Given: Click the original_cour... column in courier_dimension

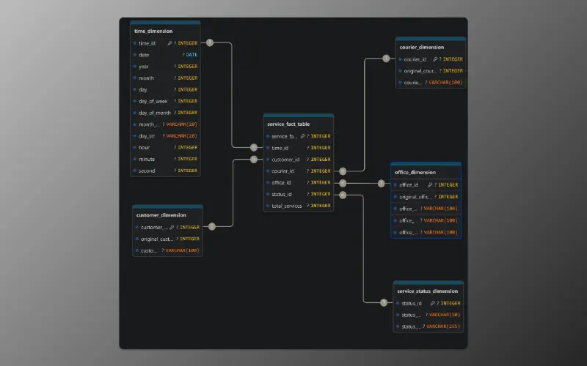Looking at the screenshot, I should tap(431, 70).
